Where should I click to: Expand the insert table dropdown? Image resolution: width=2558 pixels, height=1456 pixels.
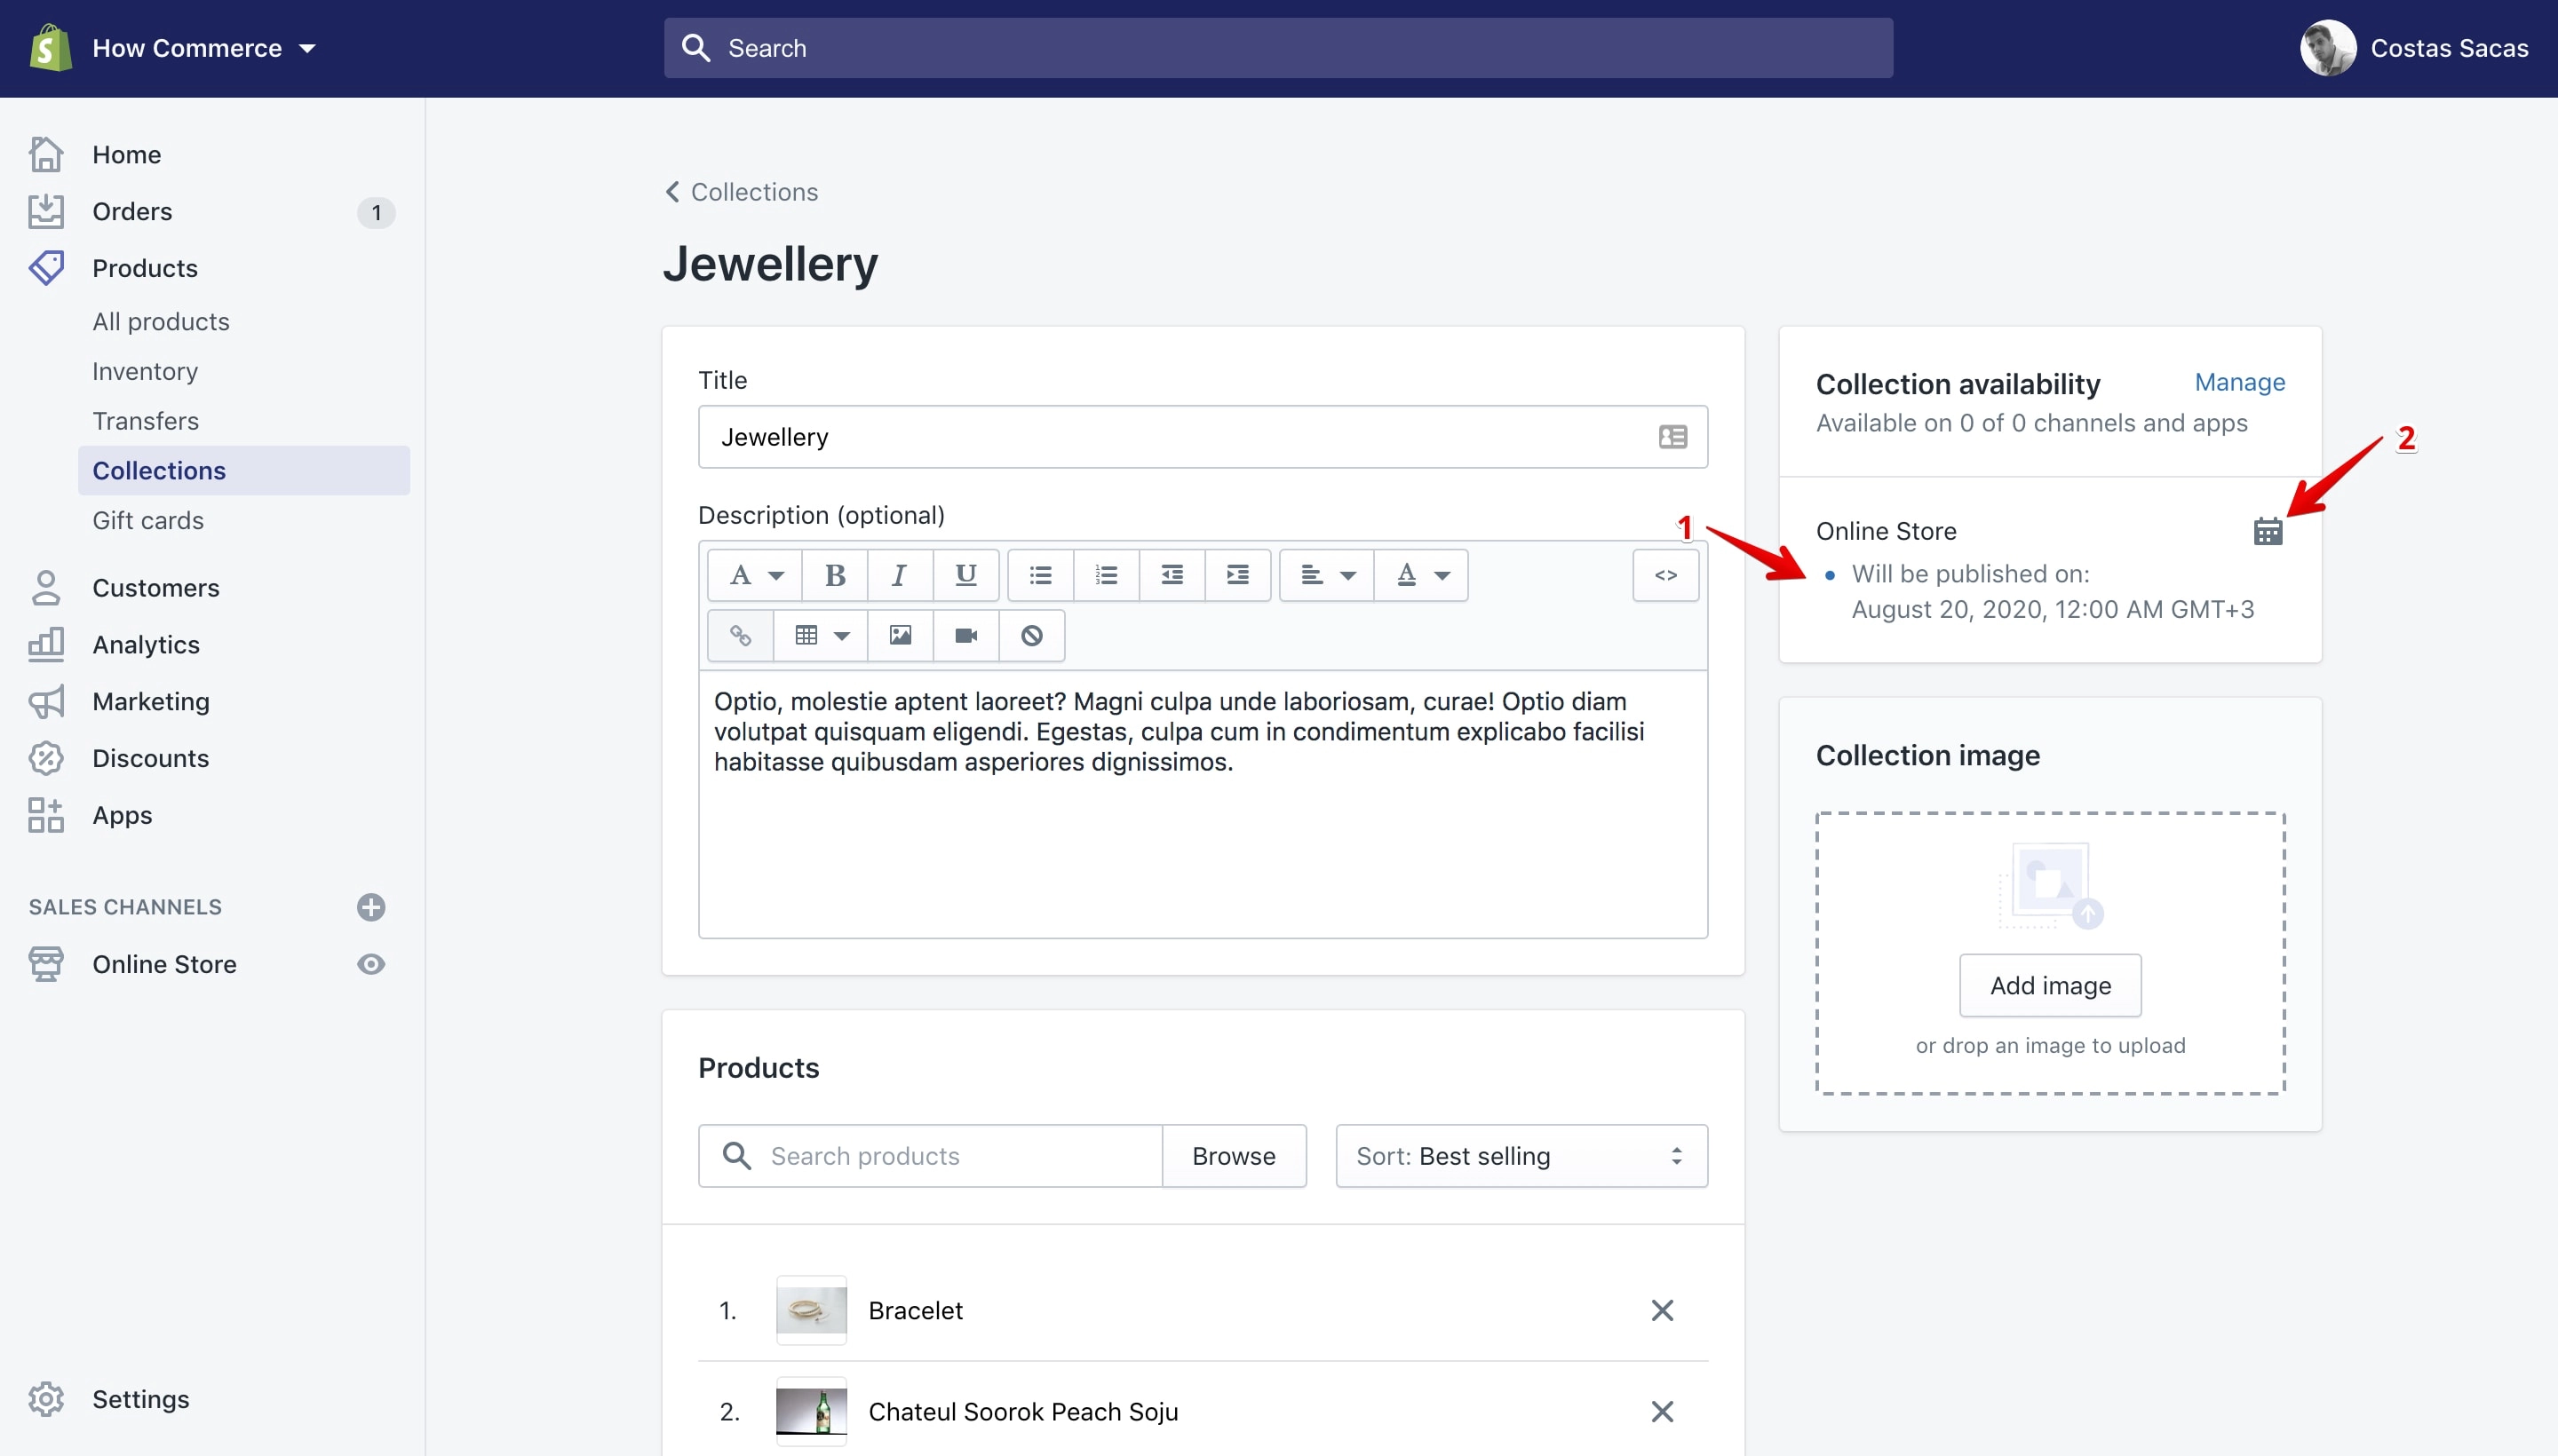(821, 635)
